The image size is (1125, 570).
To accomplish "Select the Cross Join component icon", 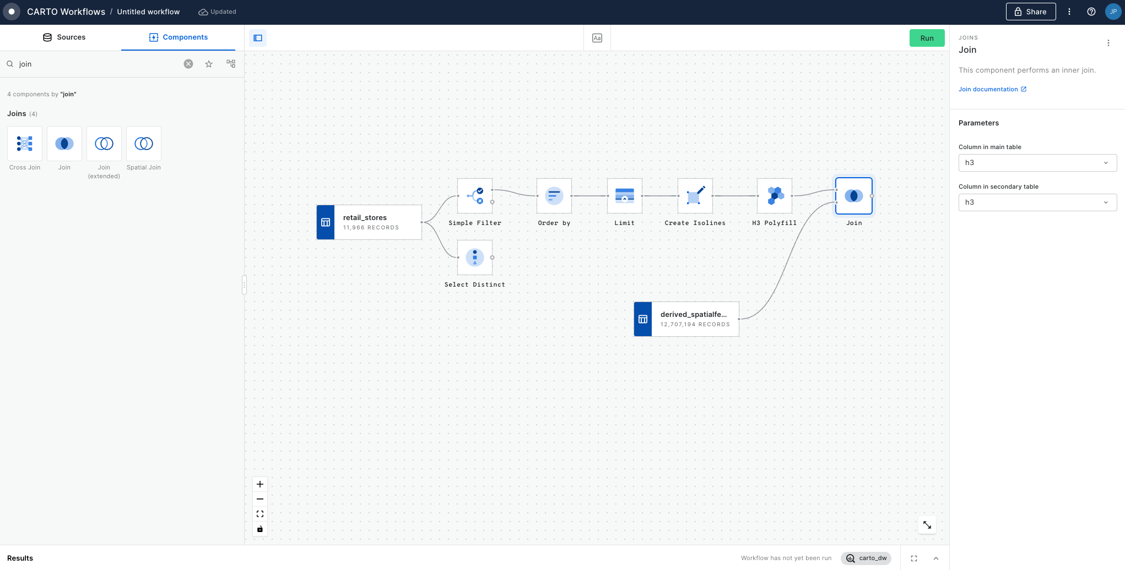I will [x=25, y=144].
